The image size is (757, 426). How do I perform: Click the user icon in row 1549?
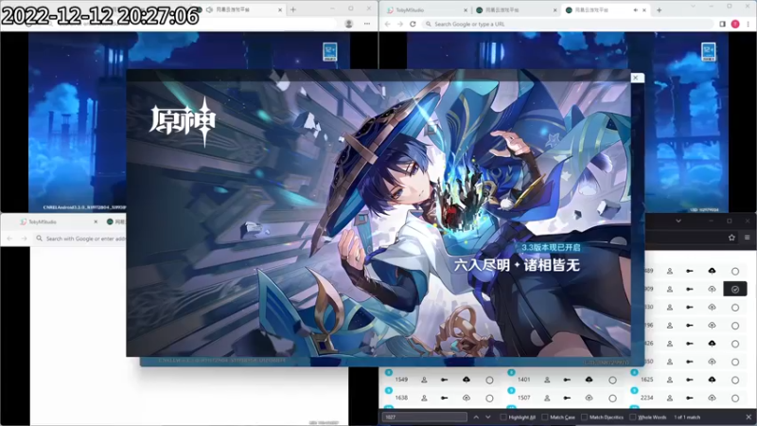tap(424, 381)
